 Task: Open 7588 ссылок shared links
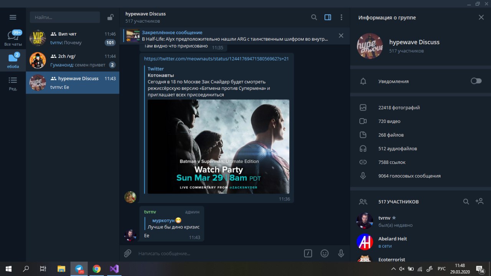pos(420,162)
